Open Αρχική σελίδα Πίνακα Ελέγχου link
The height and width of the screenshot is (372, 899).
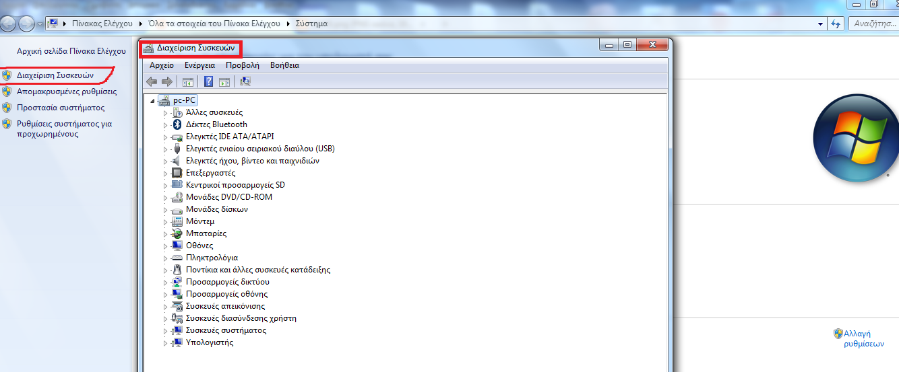coord(71,50)
